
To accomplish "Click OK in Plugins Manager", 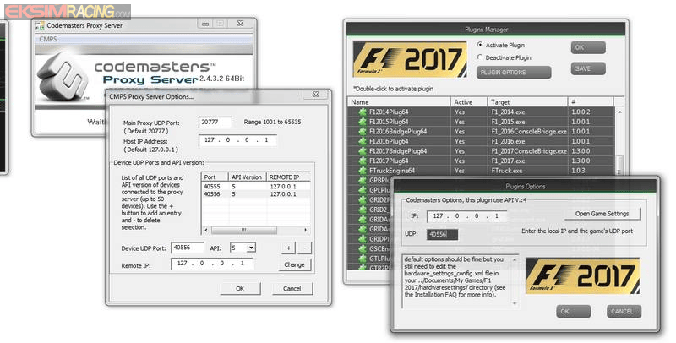I will 588,47.
